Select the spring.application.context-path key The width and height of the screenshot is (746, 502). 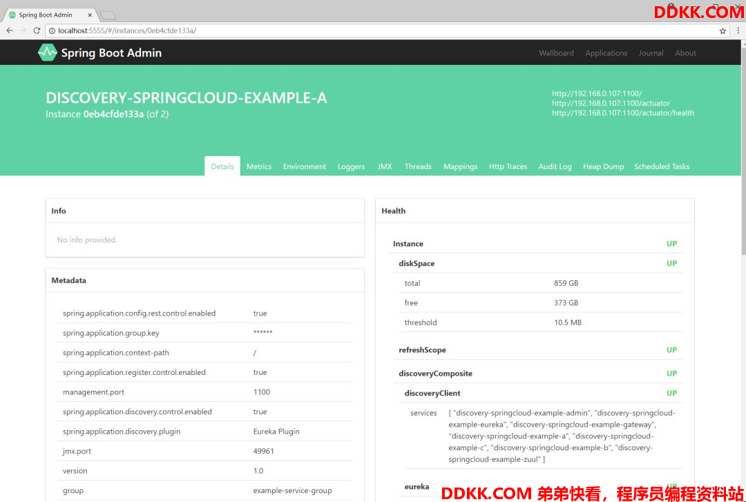(x=115, y=353)
